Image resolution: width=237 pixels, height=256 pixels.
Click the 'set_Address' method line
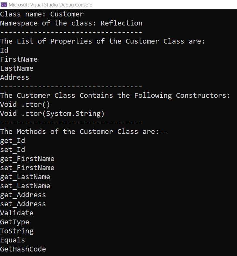[23, 204]
